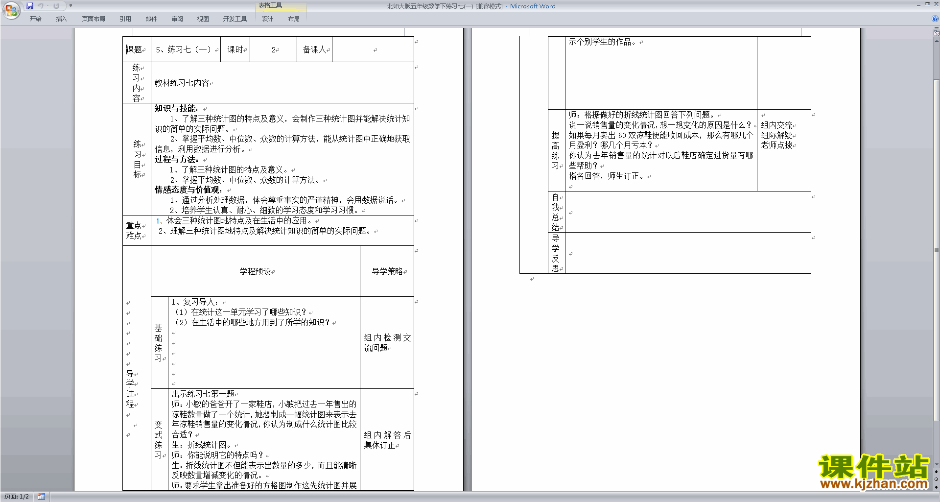Click the line '生:折线统计图。'
The image size is (940, 502).
pos(202,445)
